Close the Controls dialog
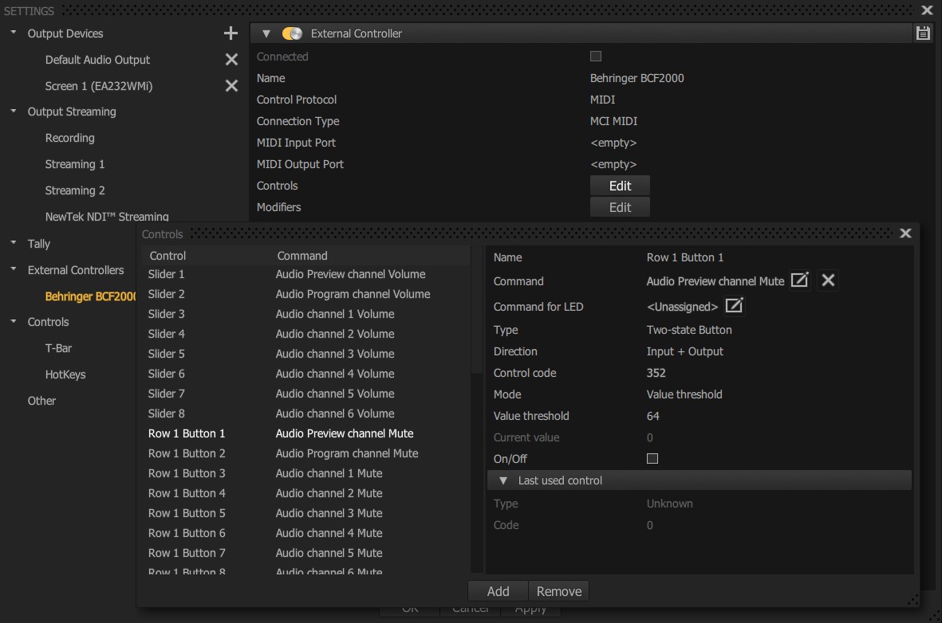942x623 pixels. click(x=905, y=233)
